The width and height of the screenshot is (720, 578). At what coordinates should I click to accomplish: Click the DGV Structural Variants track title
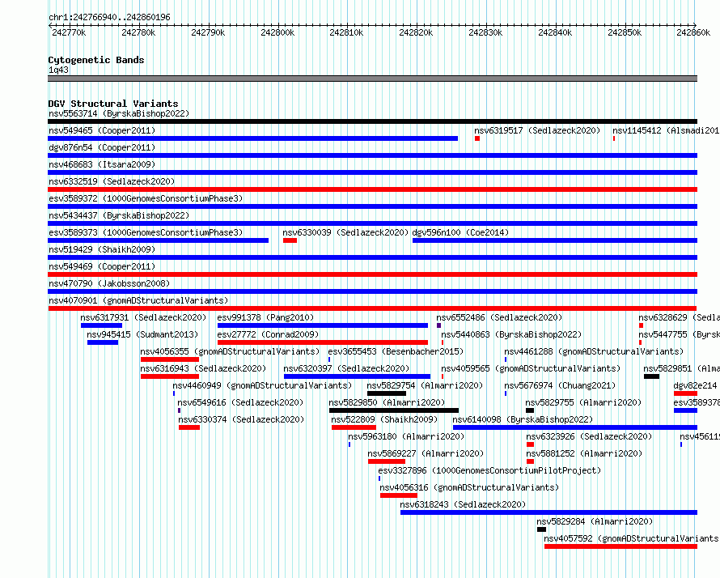click(113, 104)
